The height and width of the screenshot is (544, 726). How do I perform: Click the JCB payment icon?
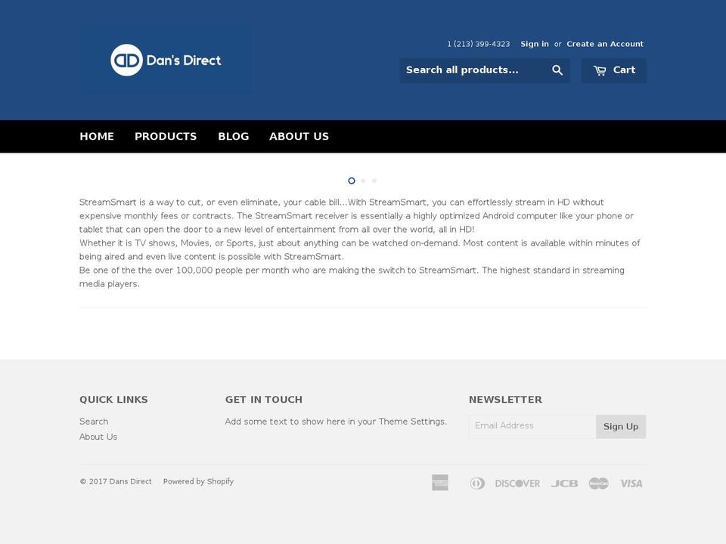[x=564, y=484]
